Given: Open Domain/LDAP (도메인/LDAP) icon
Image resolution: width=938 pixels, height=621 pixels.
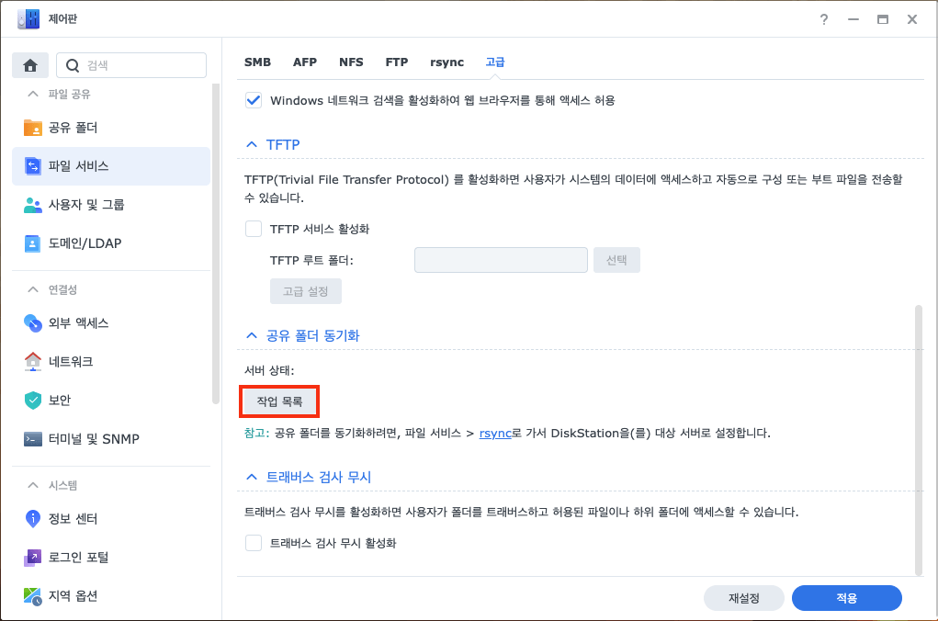Looking at the screenshot, I should [33, 243].
